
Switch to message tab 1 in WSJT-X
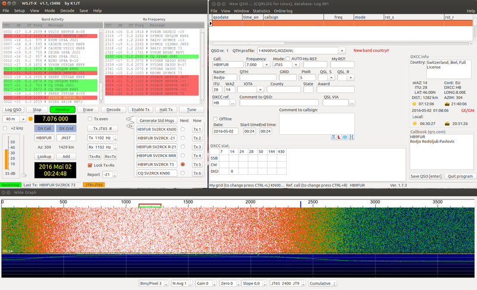[130, 119]
